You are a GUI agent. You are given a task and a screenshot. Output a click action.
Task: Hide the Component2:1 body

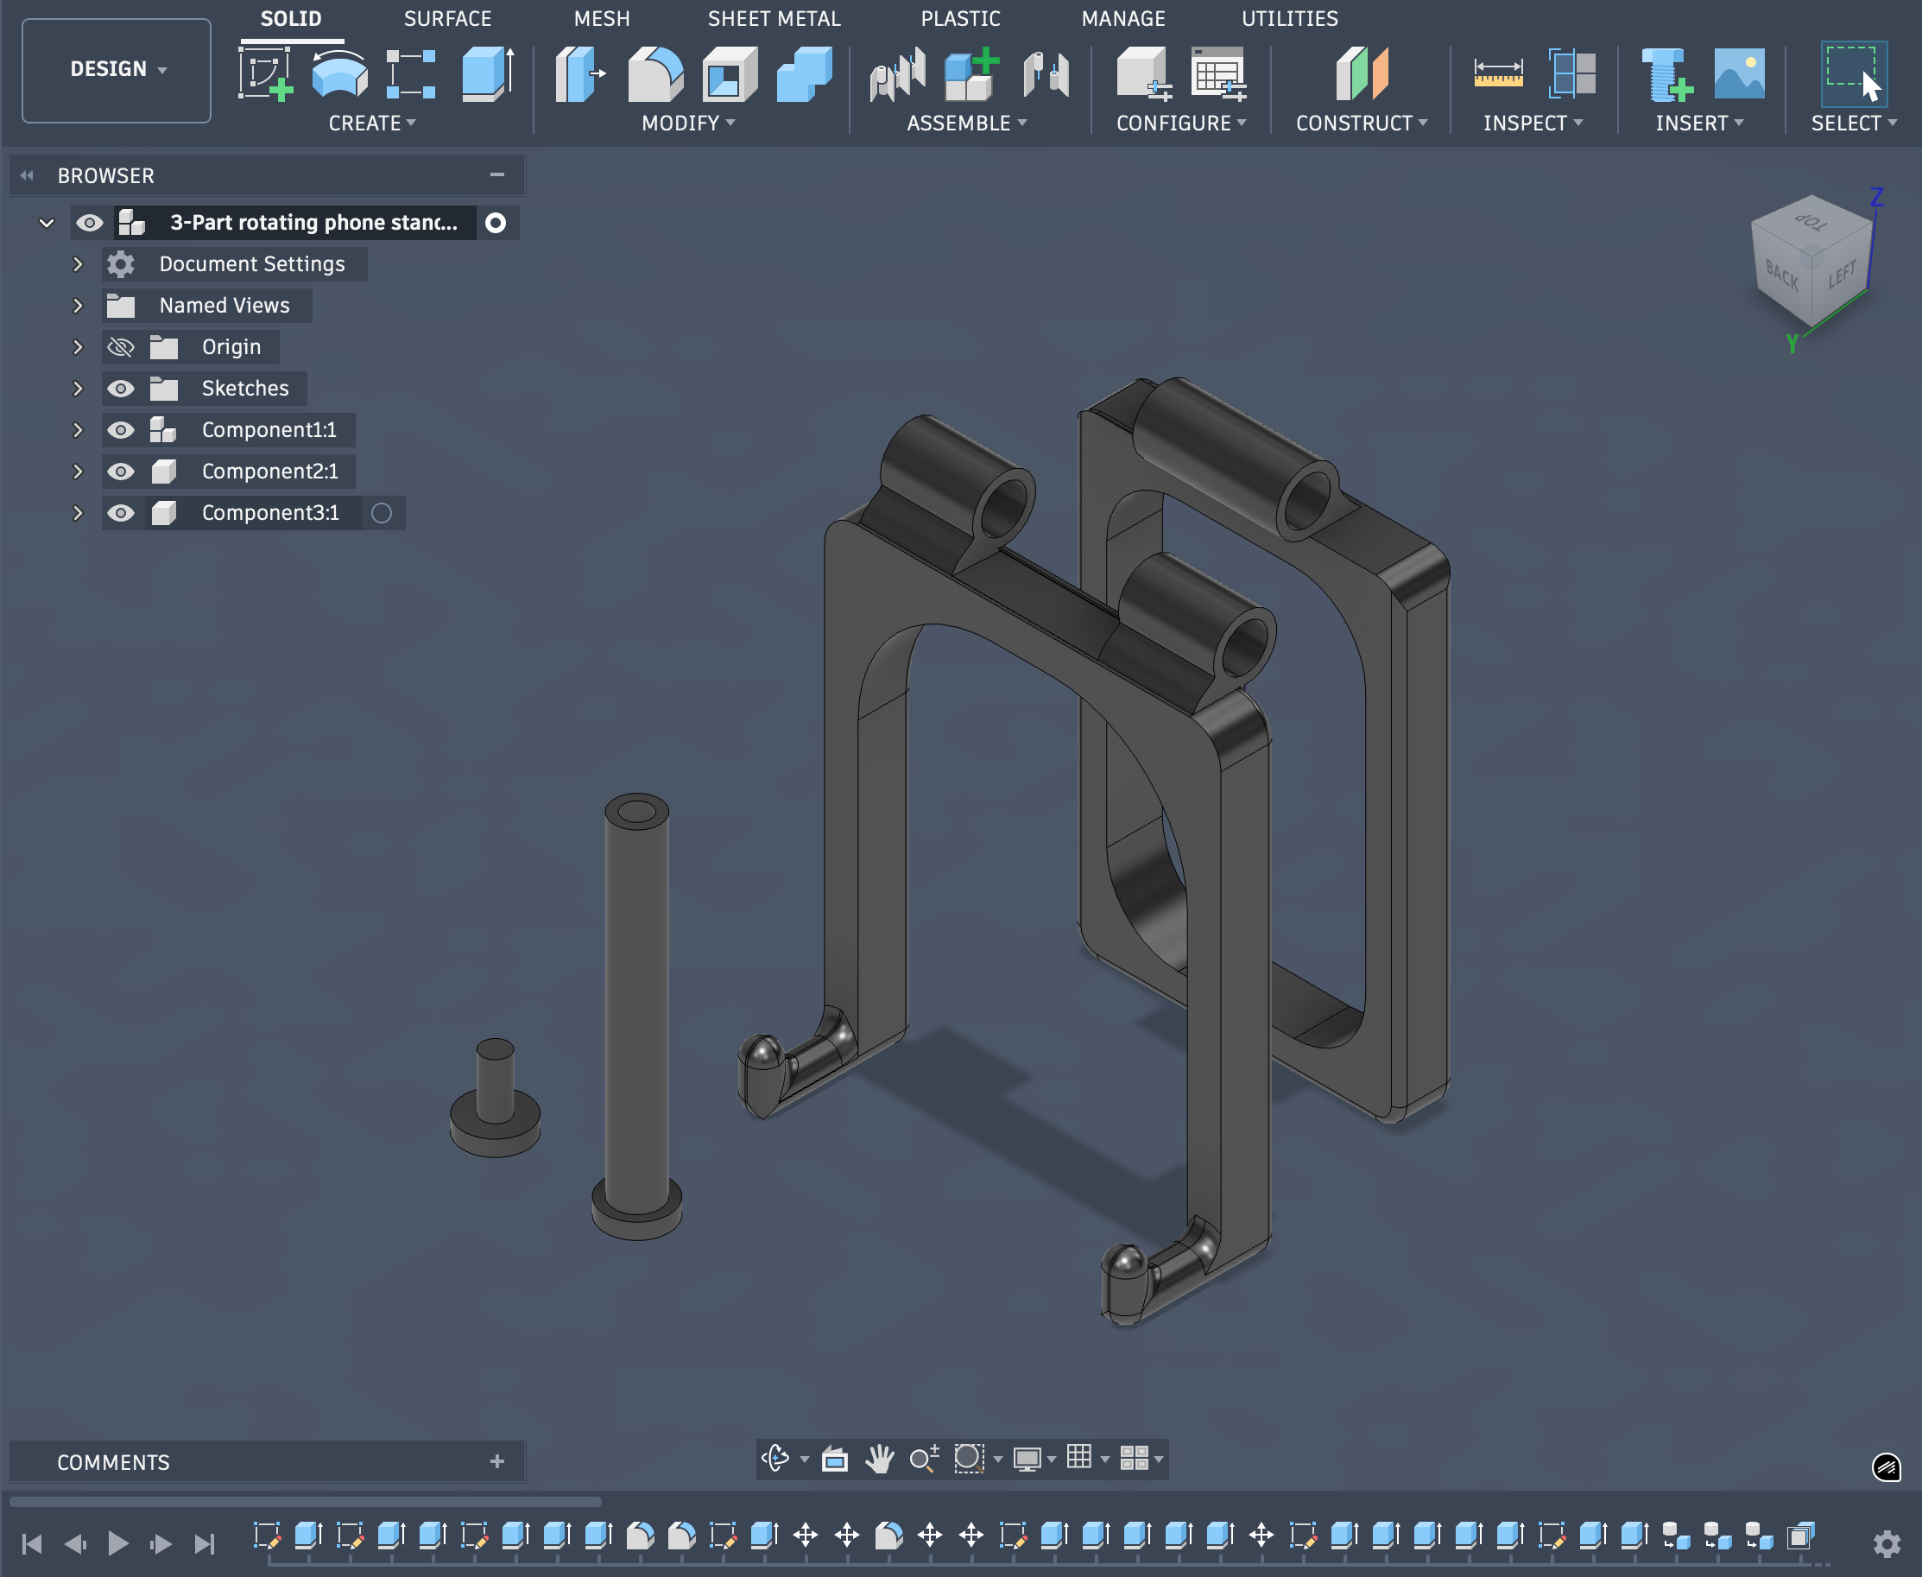click(121, 471)
